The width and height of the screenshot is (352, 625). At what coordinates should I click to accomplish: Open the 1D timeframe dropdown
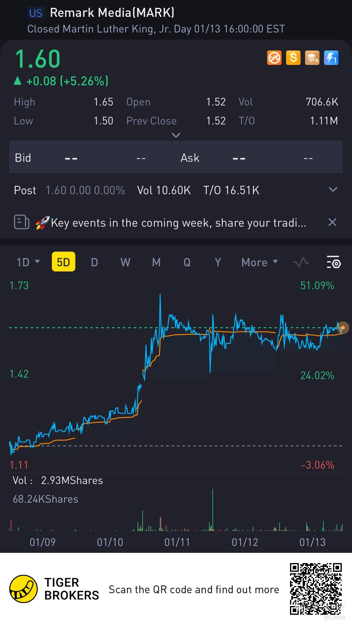28,262
